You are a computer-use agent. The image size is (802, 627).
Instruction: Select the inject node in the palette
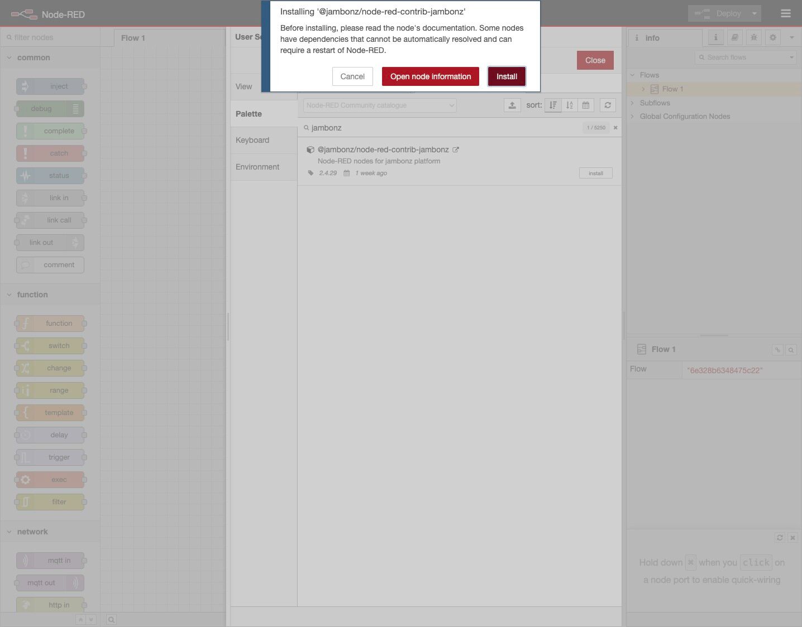[x=50, y=86]
